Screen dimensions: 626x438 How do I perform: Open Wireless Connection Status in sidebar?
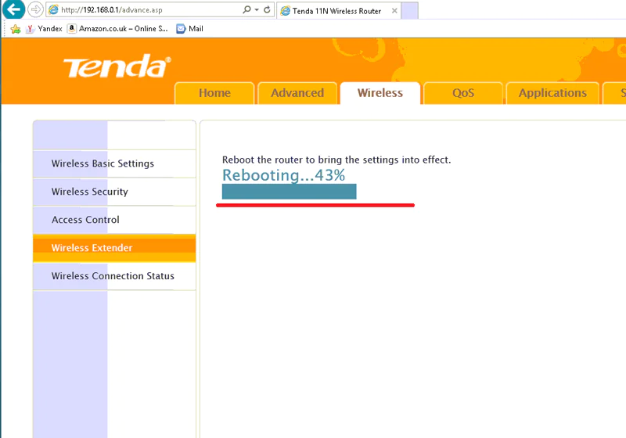tap(114, 276)
